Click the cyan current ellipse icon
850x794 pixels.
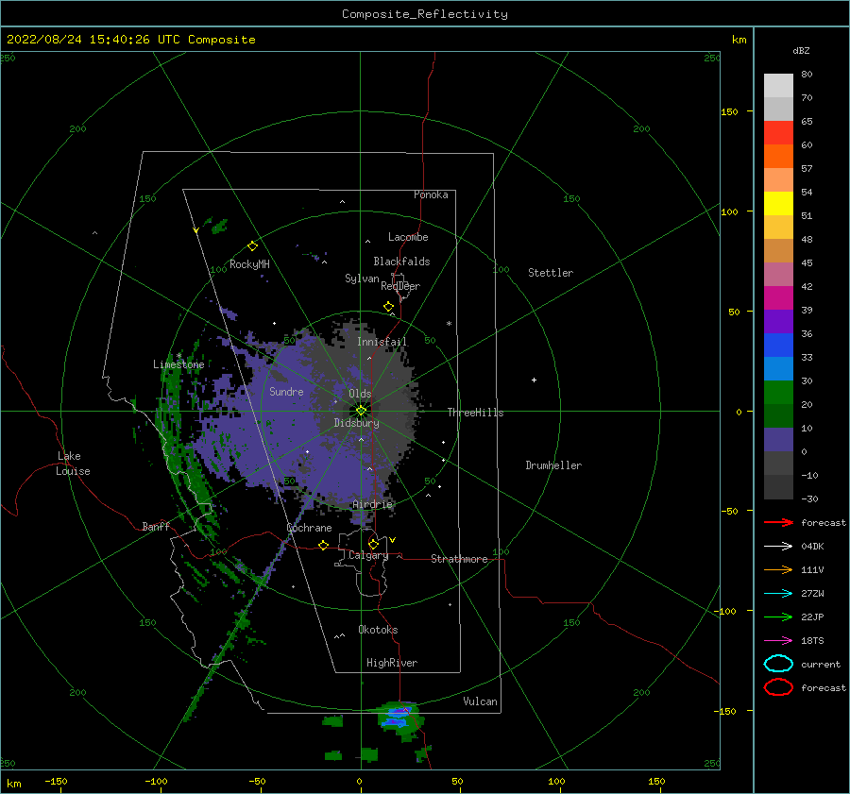click(778, 664)
